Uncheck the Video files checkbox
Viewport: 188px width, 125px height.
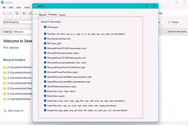[45, 105]
